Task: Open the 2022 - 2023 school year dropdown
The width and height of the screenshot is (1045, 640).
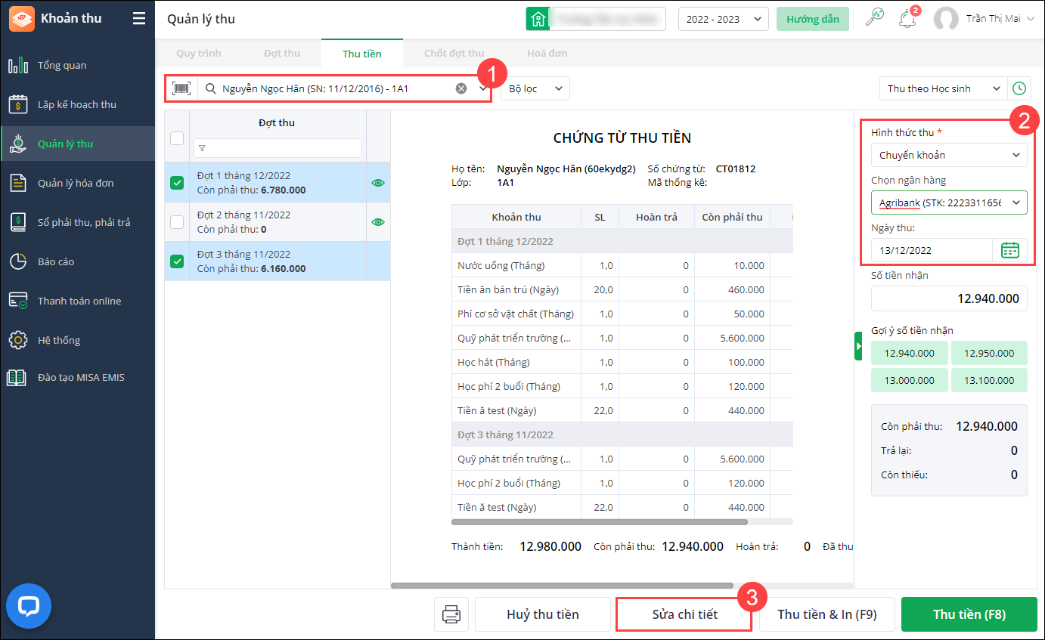Action: [x=724, y=19]
